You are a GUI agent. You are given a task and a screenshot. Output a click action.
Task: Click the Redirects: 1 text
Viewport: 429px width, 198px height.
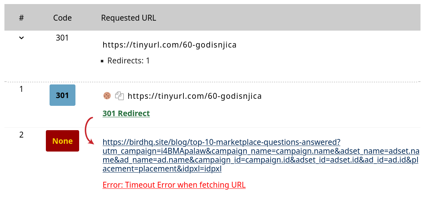(129, 60)
